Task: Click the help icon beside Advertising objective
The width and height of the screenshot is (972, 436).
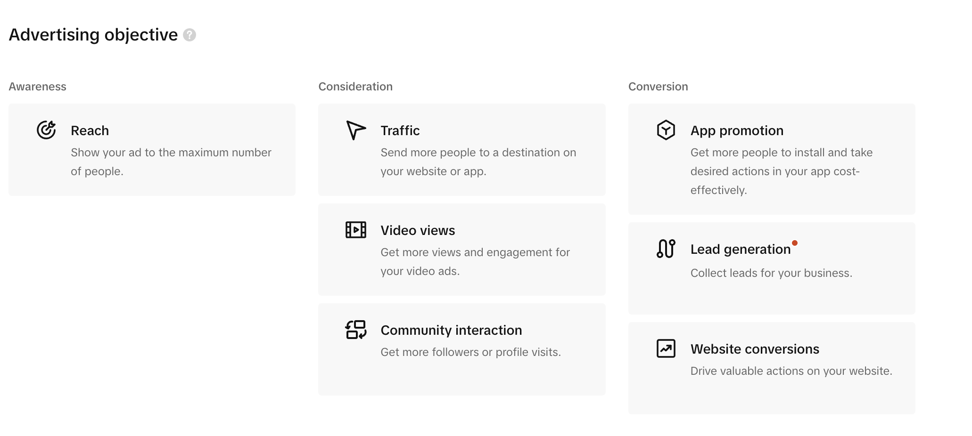Action: [189, 35]
